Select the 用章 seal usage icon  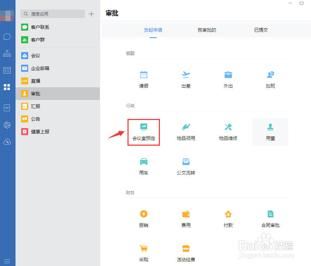point(270,131)
